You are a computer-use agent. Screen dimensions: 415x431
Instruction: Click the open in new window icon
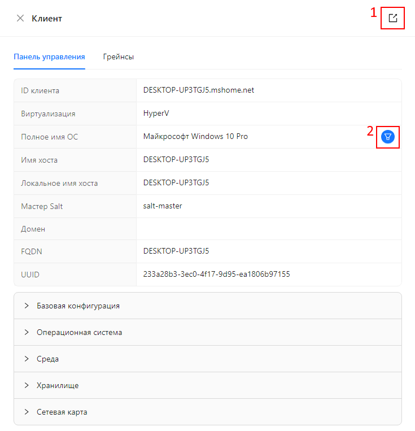393,18
